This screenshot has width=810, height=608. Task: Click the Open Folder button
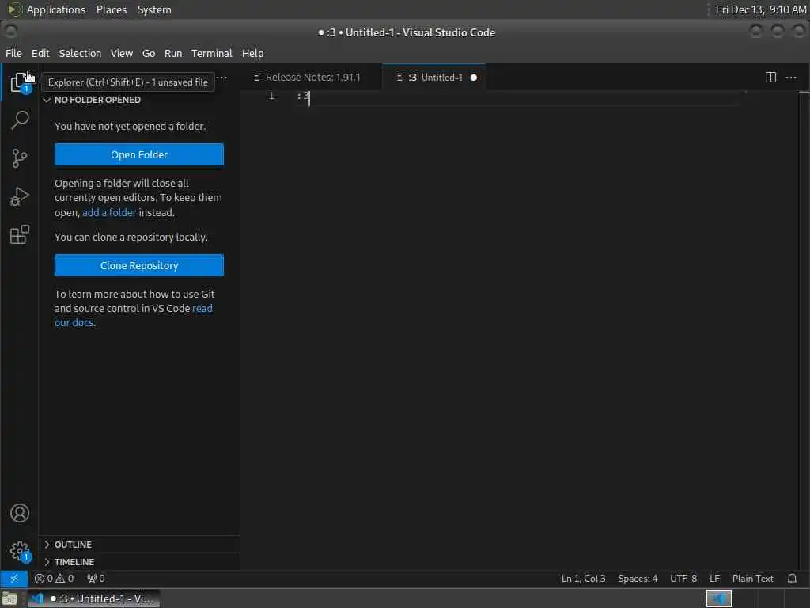click(x=139, y=154)
